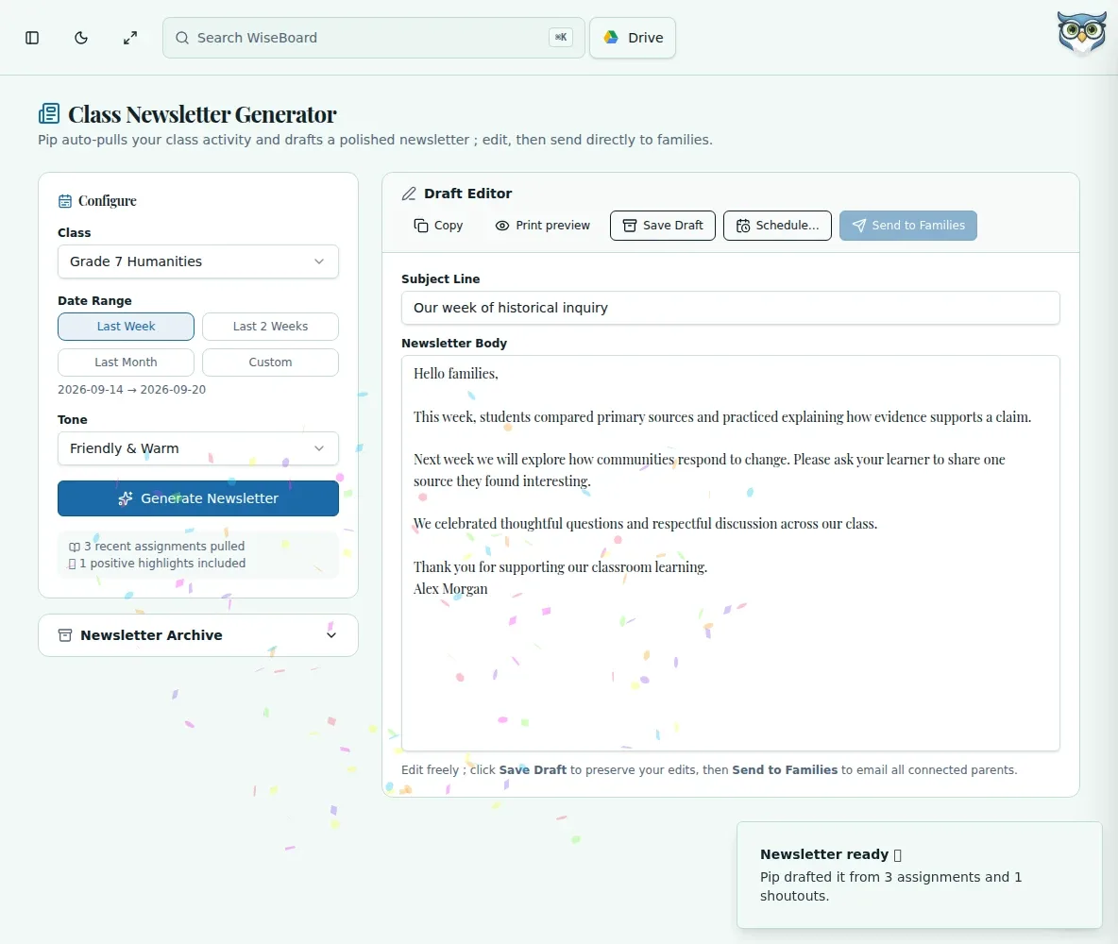Click the calendar icon next to Configure
This screenshot has width=1118, height=944.
(x=65, y=201)
